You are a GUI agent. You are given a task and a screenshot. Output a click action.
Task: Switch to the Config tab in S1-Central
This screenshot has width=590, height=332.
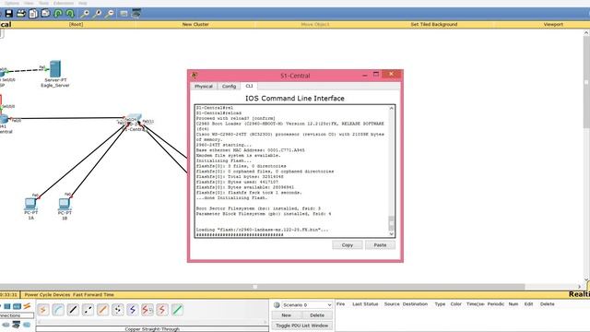pos(229,86)
